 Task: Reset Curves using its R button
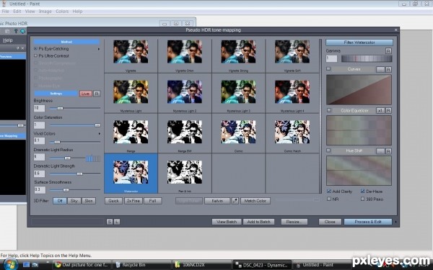coord(388,69)
